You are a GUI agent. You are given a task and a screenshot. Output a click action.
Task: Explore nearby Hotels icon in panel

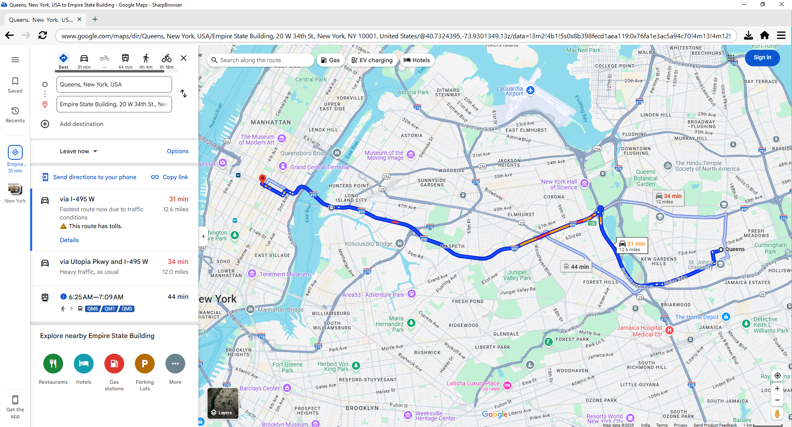tap(84, 364)
